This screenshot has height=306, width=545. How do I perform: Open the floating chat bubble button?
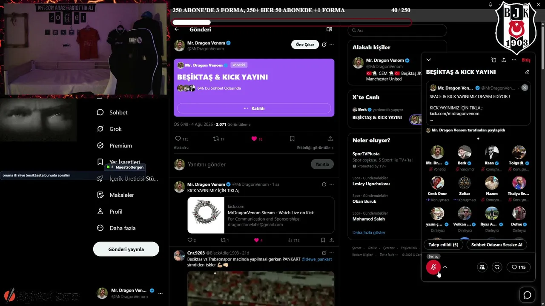[527, 295]
